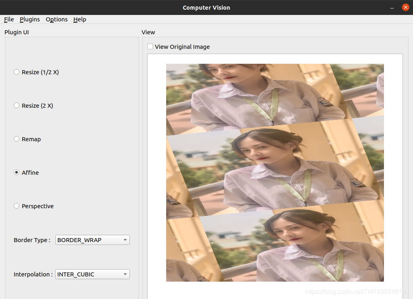Viewport: 413px width, 299px height.
Task: Open the Options menu
Action: (x=56, y=19)
